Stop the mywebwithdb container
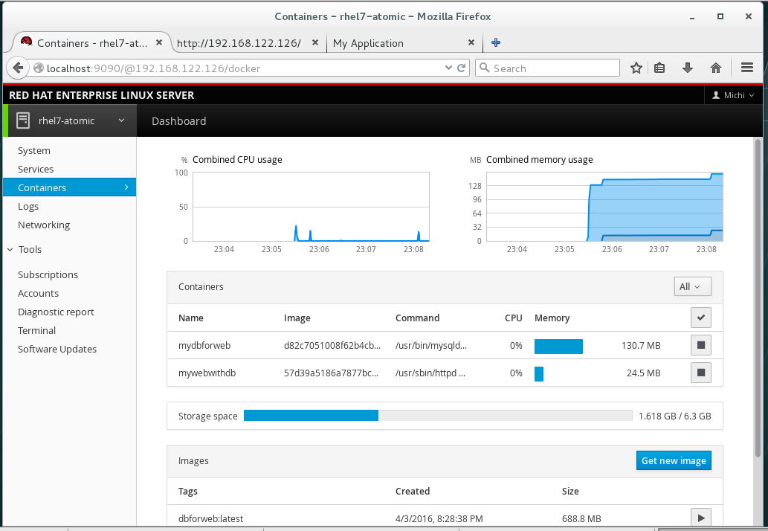 700,373
